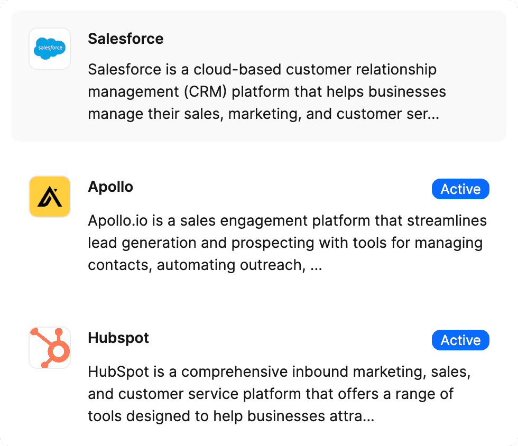The width and height of the screenshot is (518, 446).
Task: Open the orange Hubspot sprocket icon
Action: click(x=50, y=348)
